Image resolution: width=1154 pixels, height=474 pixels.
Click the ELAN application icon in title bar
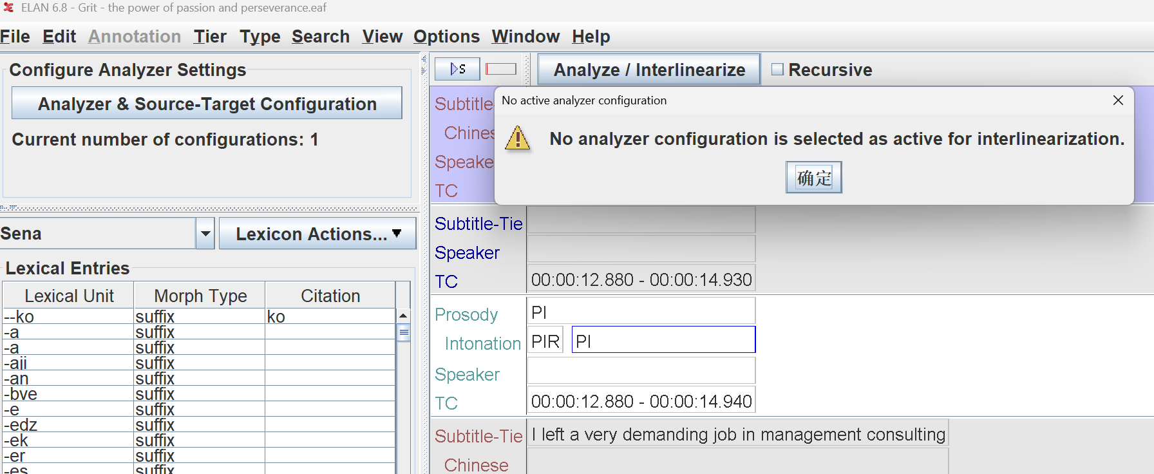8,8
